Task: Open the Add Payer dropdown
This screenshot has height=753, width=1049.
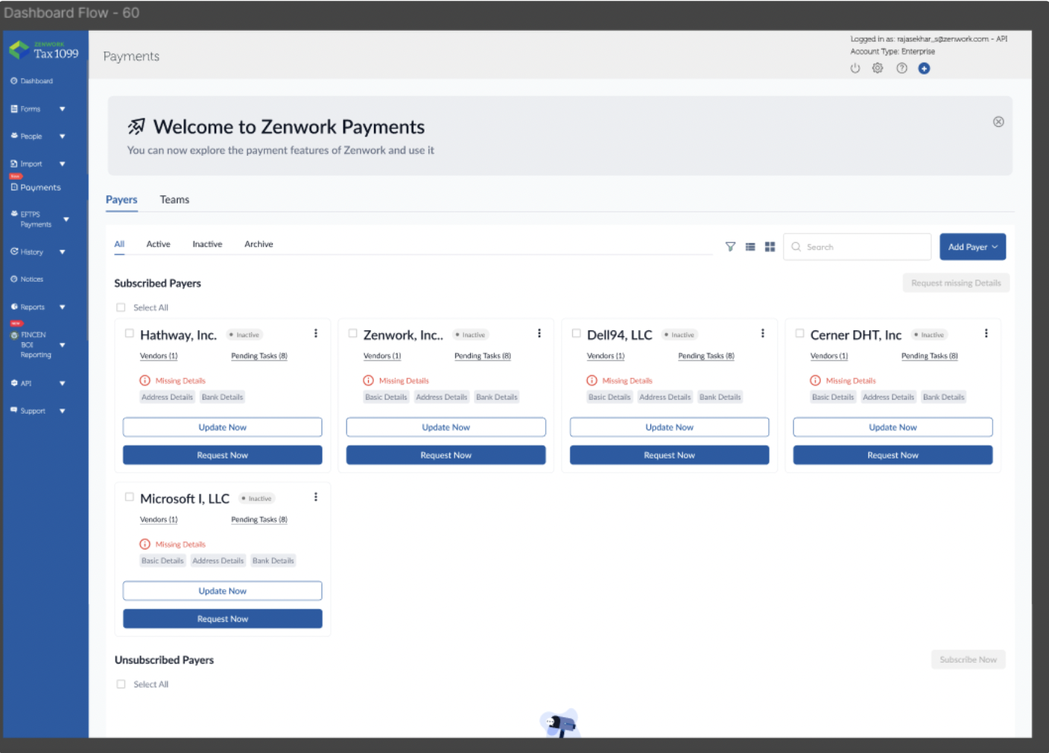Action: click(x=972, y=246)
